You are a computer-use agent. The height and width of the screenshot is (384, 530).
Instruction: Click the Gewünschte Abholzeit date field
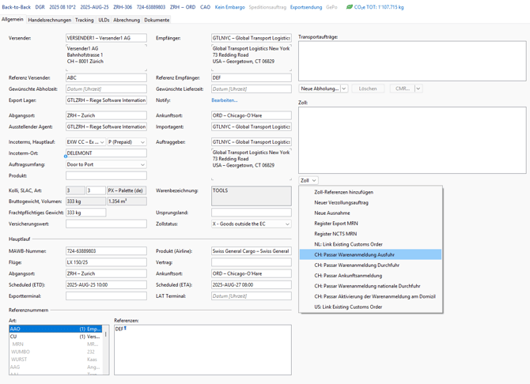pyautogui.click(x=106, y=88)
